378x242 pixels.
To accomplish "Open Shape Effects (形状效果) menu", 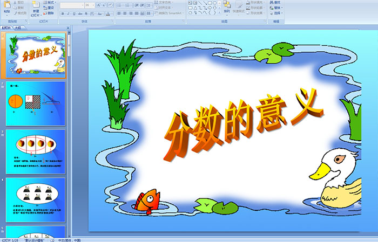I will [x=255, y=13].
